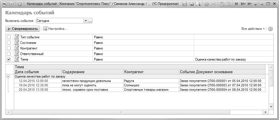Click the vertical scrollbar up arrow
The width and height of the screenshot is (279, 120).
(x=271, y=67)
